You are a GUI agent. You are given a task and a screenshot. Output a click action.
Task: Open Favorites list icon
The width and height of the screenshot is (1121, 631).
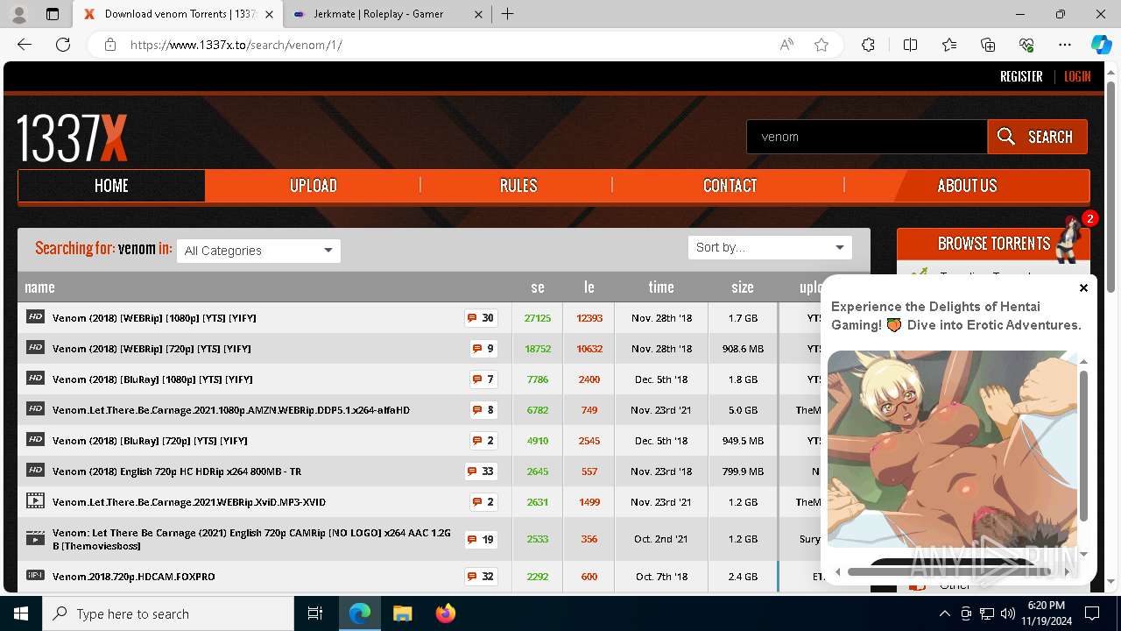click(949, 45)
